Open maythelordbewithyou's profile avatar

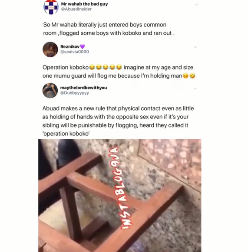coord(50,91)
